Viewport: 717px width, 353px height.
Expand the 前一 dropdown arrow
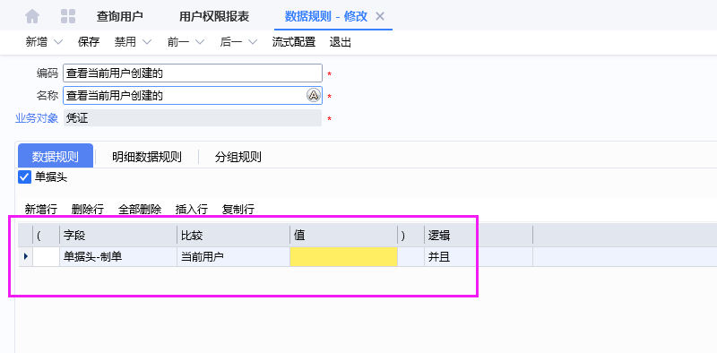tap(200, 42)
